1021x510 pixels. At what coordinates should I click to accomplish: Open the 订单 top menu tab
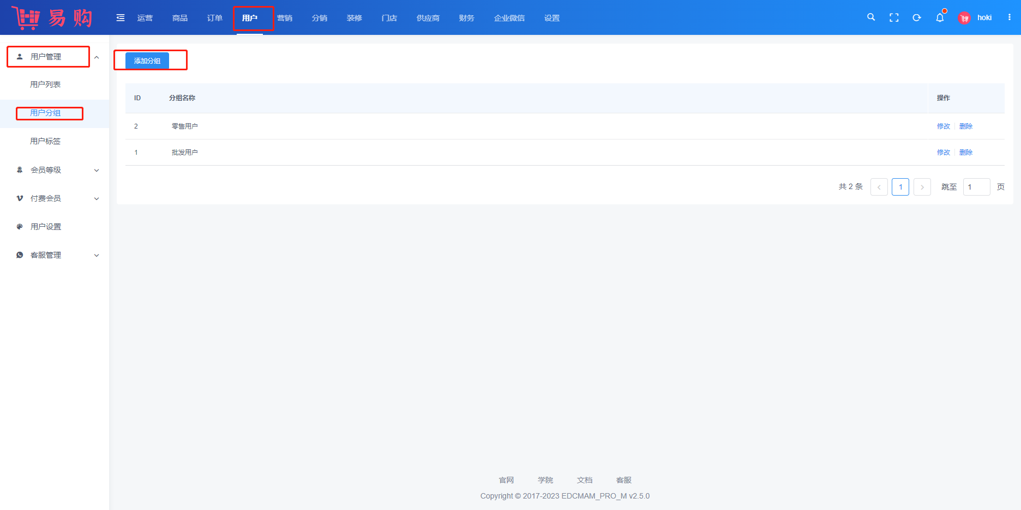coord(215,18)
